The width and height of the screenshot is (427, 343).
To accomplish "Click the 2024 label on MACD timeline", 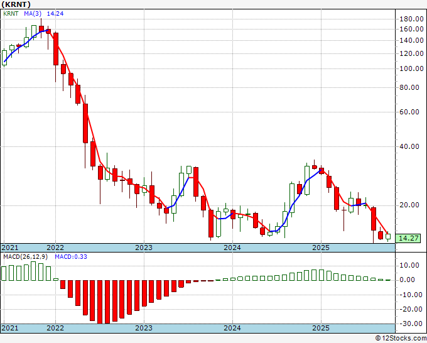I will tap(232, 328).
